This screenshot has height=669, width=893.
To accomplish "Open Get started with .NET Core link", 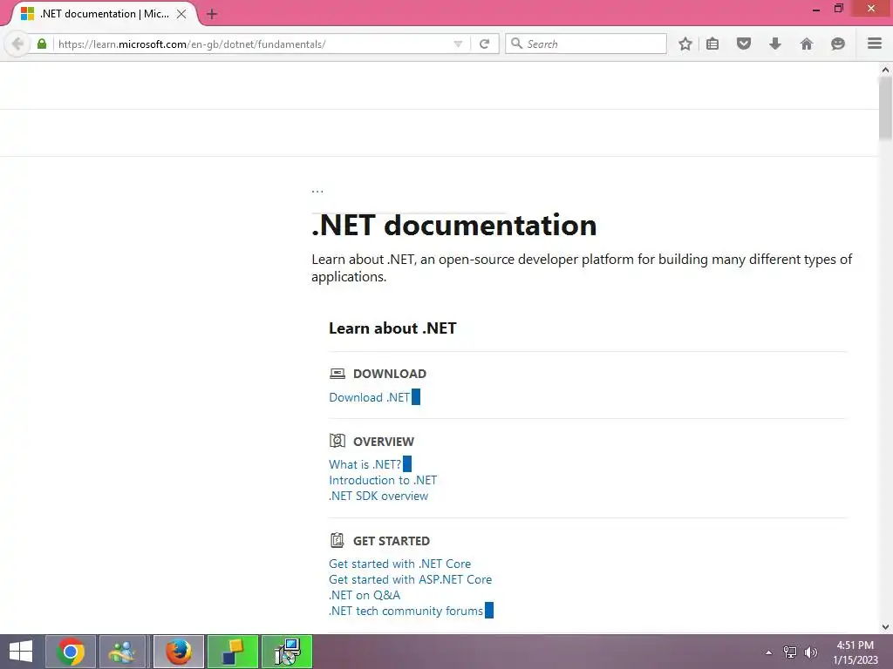I will (399, 564).
